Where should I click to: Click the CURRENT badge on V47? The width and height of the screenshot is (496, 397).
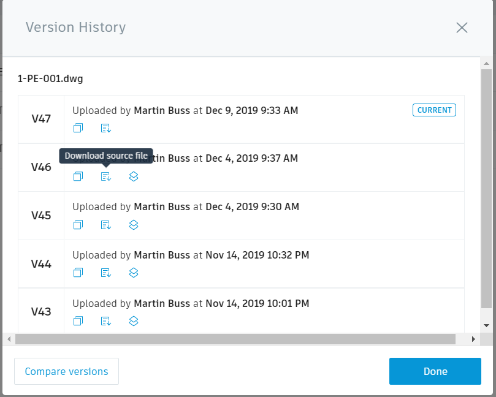pyautogui.click(x=434, y=110)
